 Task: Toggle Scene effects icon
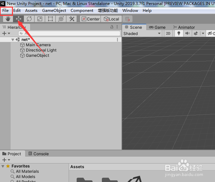[196, 33]
